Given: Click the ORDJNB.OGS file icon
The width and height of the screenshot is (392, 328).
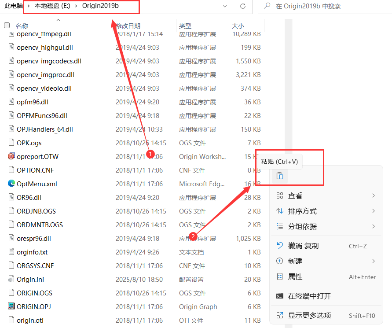Looking at the screenshot, I should (11, 210).
